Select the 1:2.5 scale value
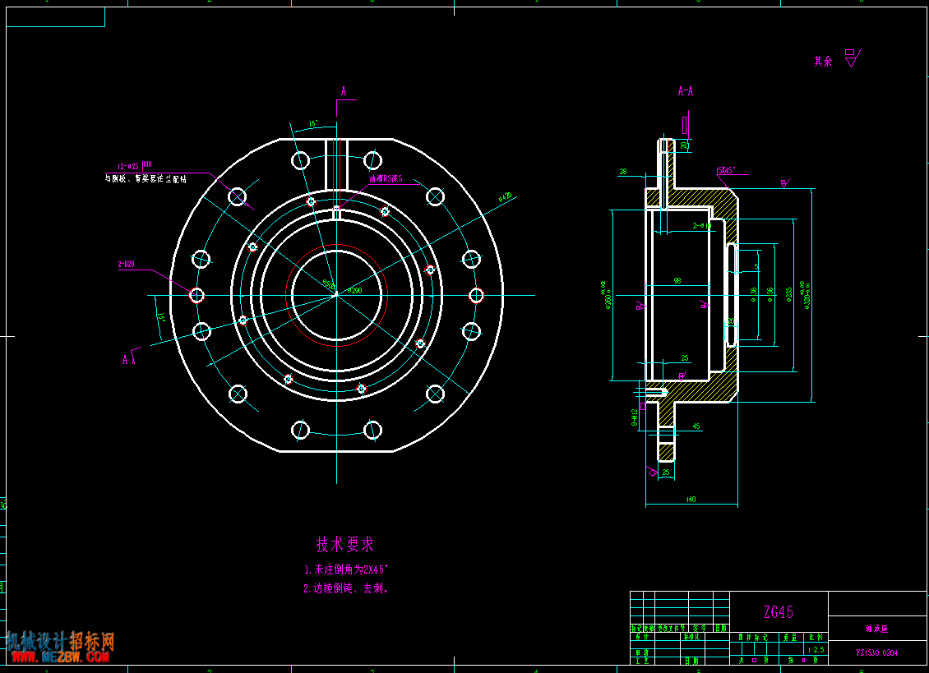Screen dimensions: 929x673 click(815, 649)
